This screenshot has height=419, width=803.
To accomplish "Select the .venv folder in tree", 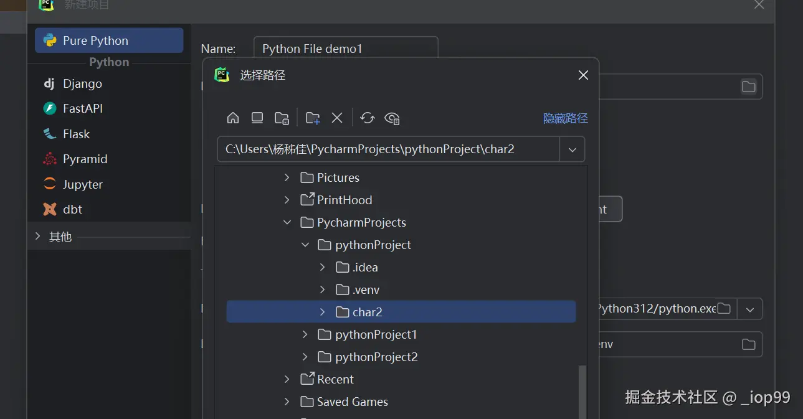I will point(366,290).
